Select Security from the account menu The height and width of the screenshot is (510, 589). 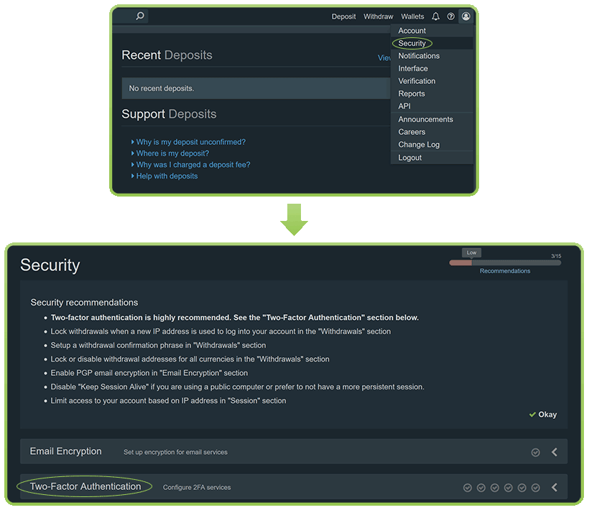click(x=412, y=44)
